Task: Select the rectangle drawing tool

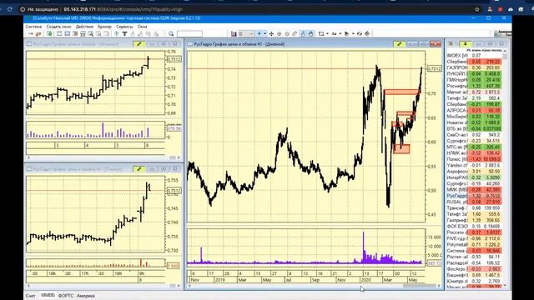Action: tap(320, 33)
